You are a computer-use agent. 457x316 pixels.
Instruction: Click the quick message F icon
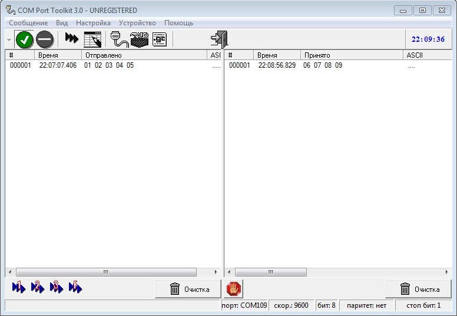coord(75,287)
